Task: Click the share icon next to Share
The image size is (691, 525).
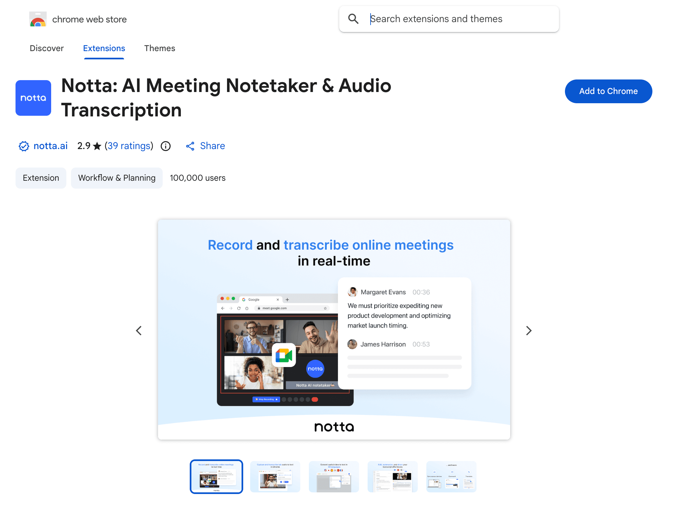Action: tap(190, 146)
